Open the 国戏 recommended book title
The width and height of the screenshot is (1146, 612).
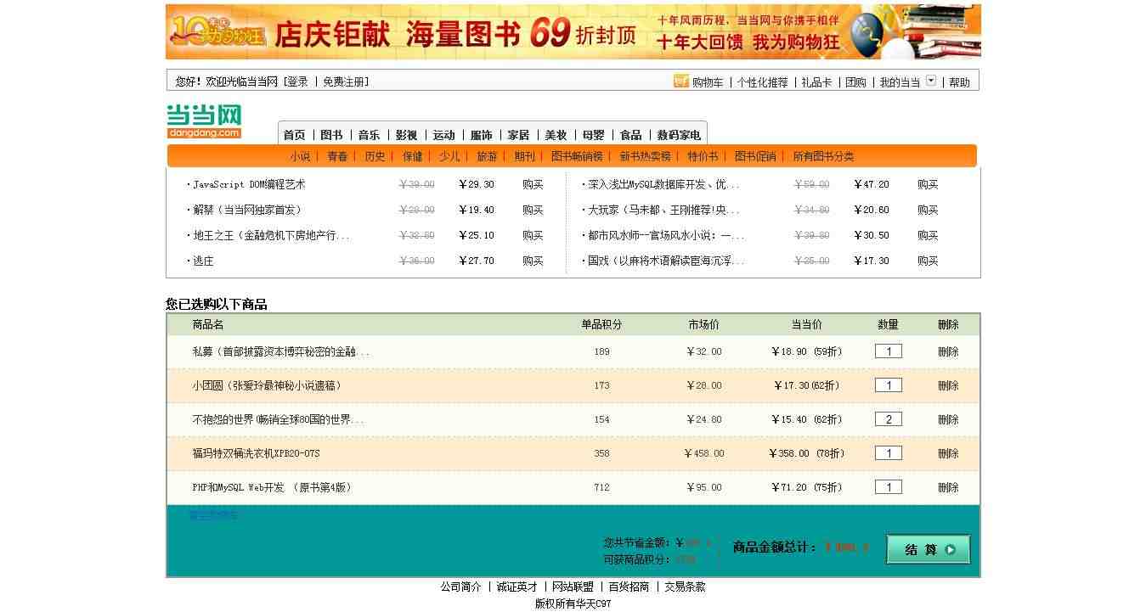[x=666, y=261]
